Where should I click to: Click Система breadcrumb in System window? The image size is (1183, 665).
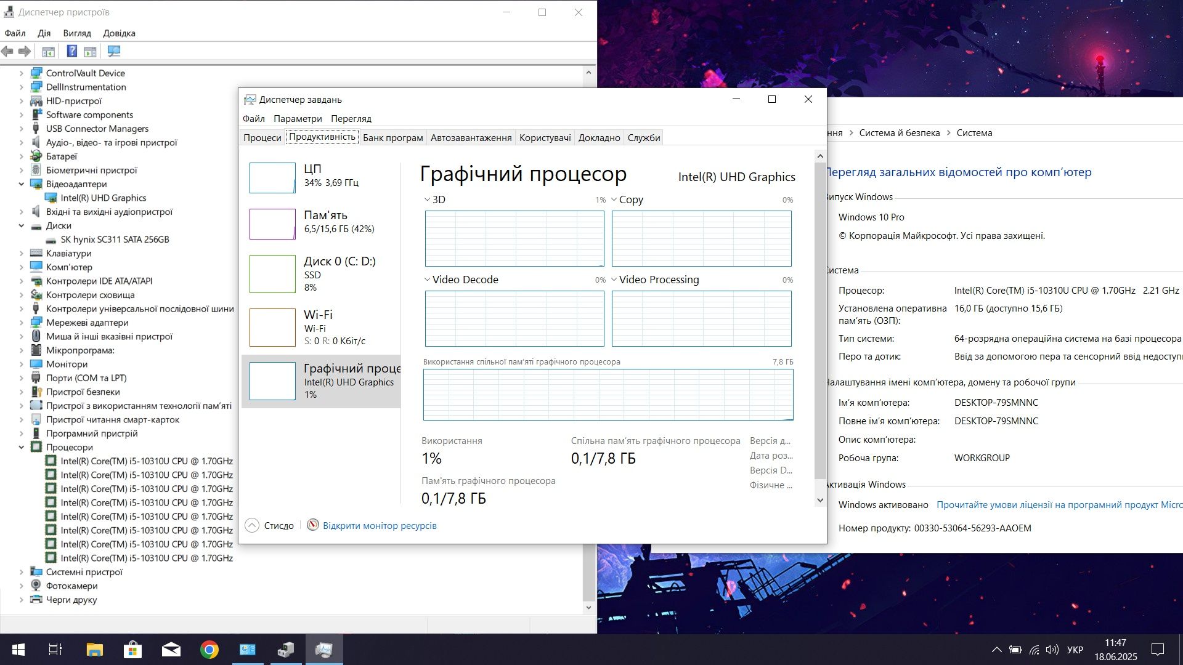pyautogui.click(x=974, y=133)
